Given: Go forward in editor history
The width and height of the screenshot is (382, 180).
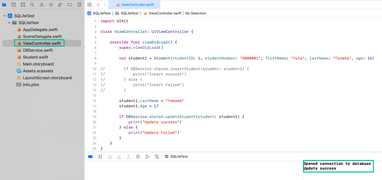Looking at the screenshot, I should tap(105, 5).
